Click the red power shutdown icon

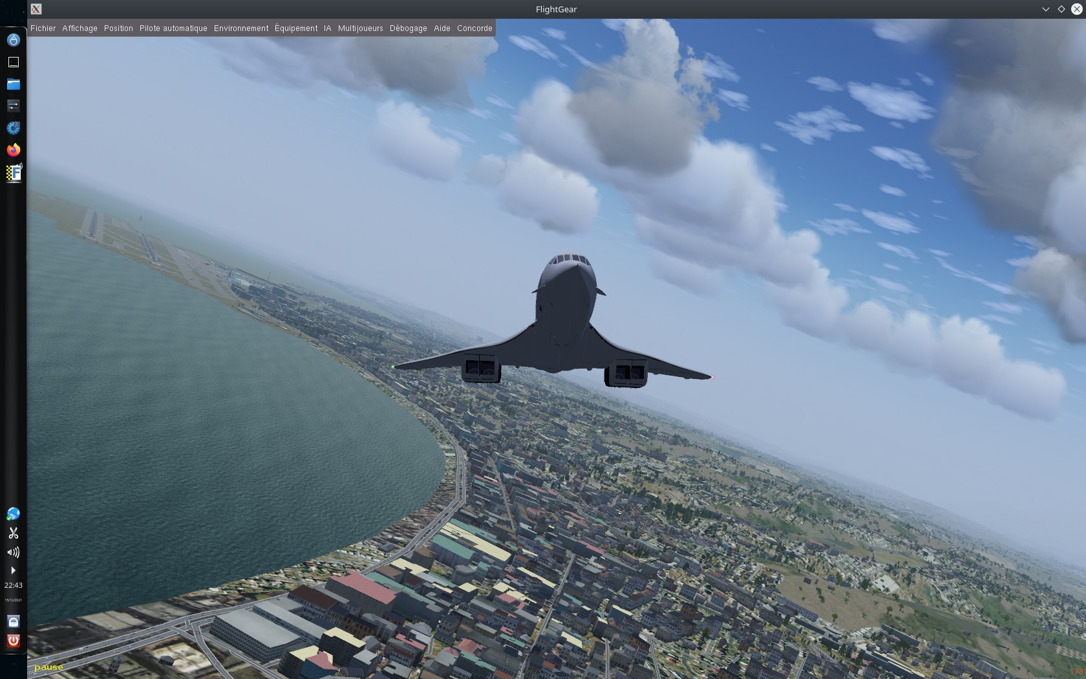[14, 641]
